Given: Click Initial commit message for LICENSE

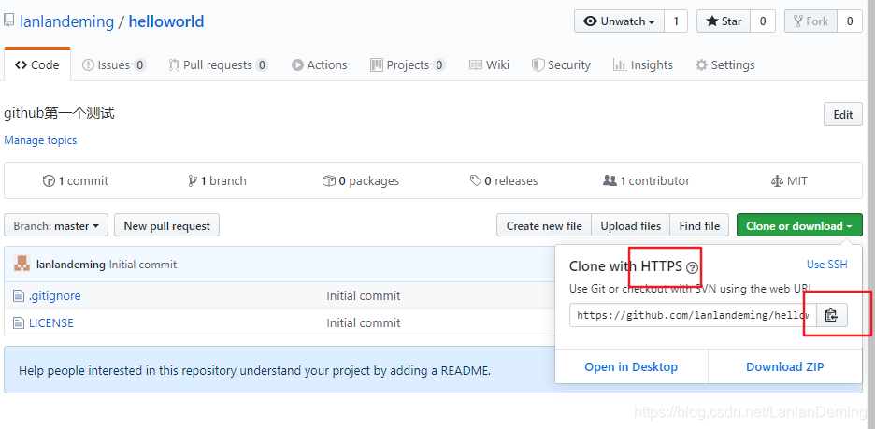Looking at the screenshot, I should coord(364,323).
